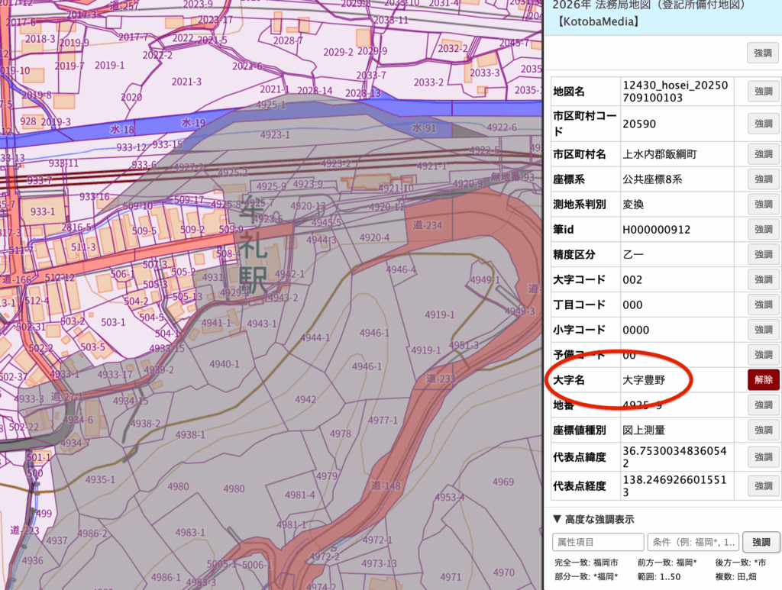
Task: Focus the 属性項目 input field
Action: tap(598, 542)
